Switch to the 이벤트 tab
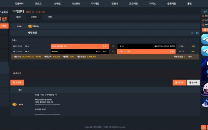208x130 pixels. click(x=50, y=17)
